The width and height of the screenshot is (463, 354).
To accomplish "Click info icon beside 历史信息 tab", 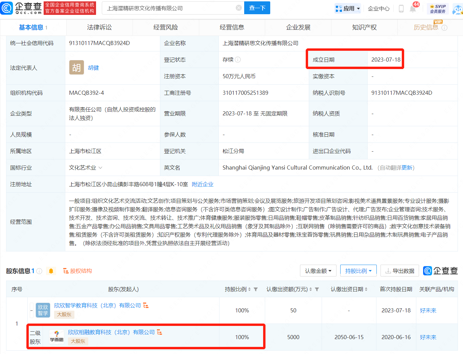I will pyautogui.click(x=444, y=28).
